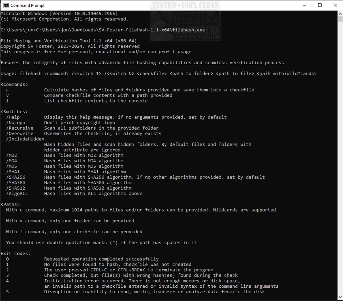Screen dimensions: 343x301
Task: Click the /Overwrite switch text
Action: (20, 134)
